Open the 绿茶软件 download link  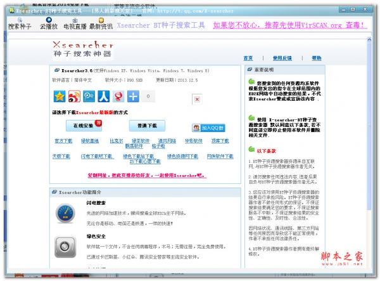[141, 141]
